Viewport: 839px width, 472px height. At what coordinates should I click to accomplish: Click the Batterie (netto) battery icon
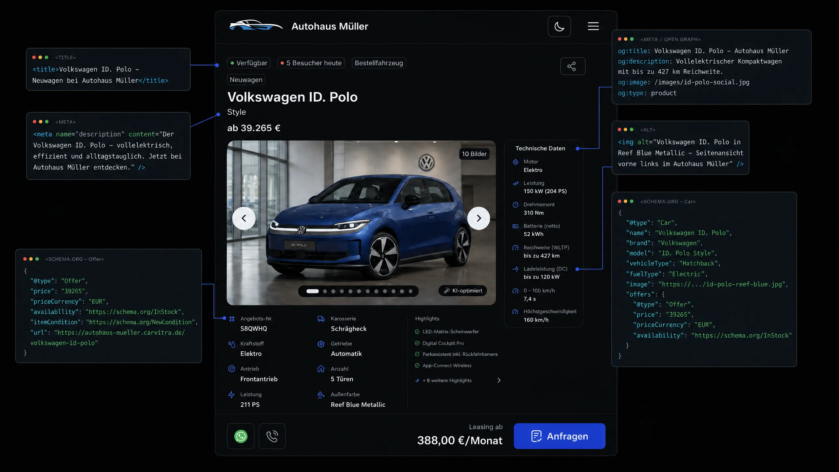[516, 226]
